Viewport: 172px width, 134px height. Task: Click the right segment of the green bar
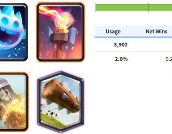click(x=161, y=7)
